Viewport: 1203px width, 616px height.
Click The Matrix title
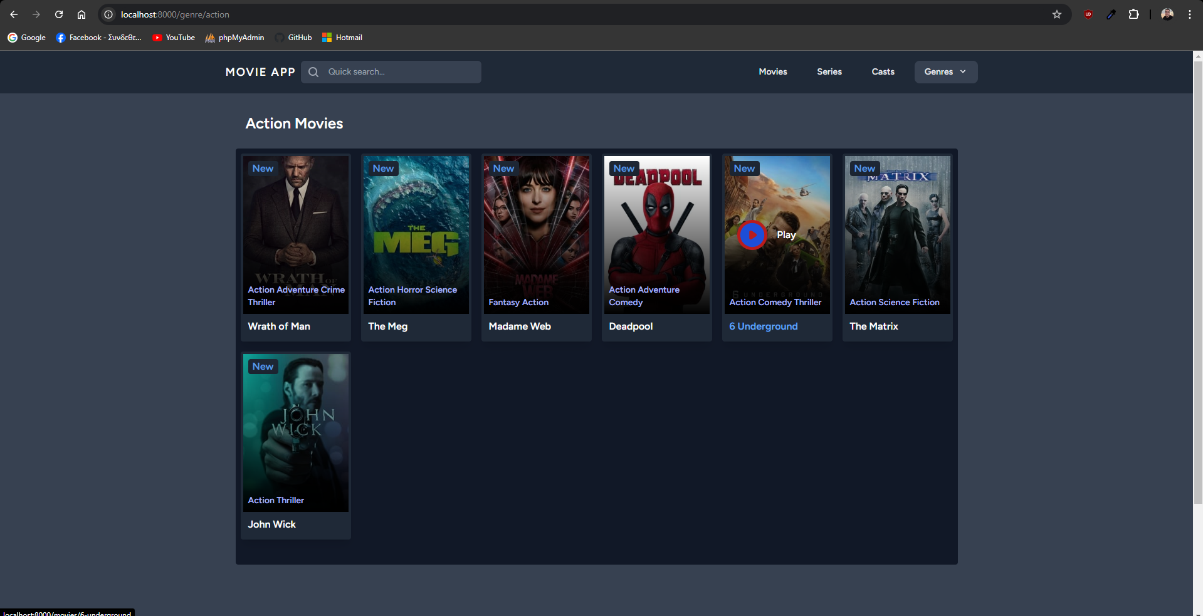(874, 326)
